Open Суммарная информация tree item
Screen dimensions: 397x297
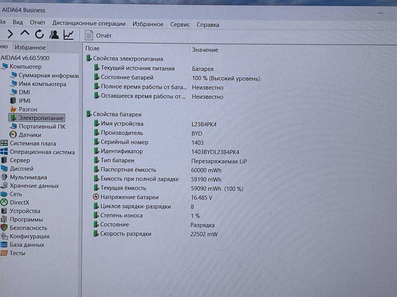pos(45,75)
